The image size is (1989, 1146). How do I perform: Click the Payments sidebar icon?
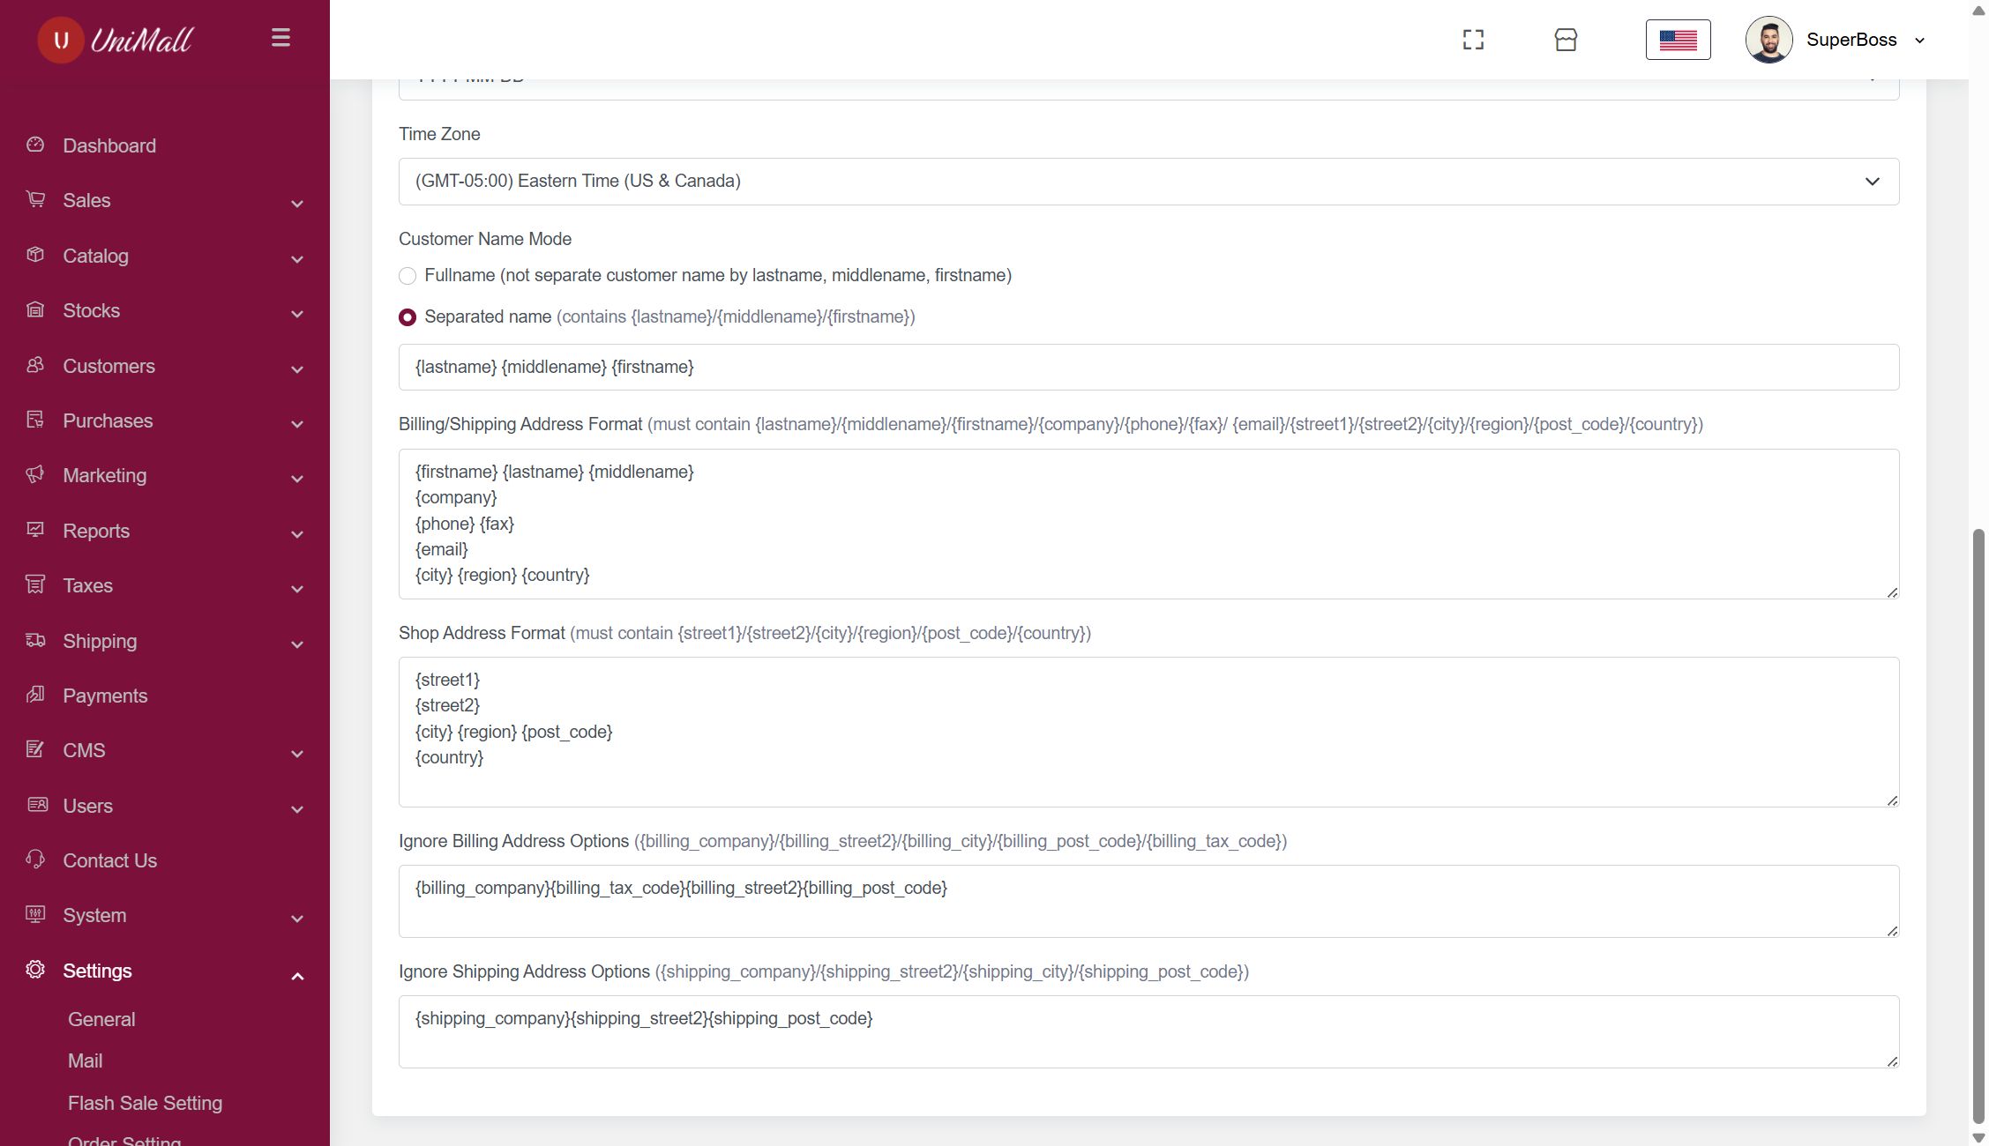click(35, 695)
